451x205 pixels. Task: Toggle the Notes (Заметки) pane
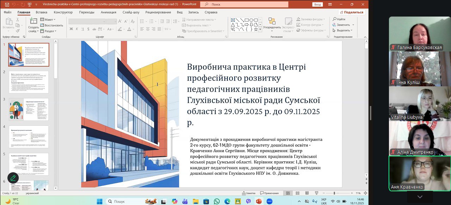[248, 193]
